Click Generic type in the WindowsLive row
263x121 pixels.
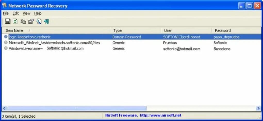coord(118,49)
